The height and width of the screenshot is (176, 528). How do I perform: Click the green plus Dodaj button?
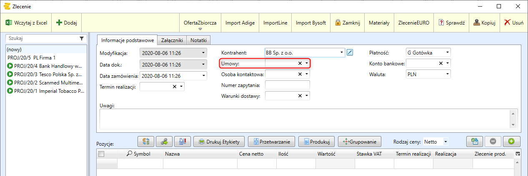click(63, 23)
